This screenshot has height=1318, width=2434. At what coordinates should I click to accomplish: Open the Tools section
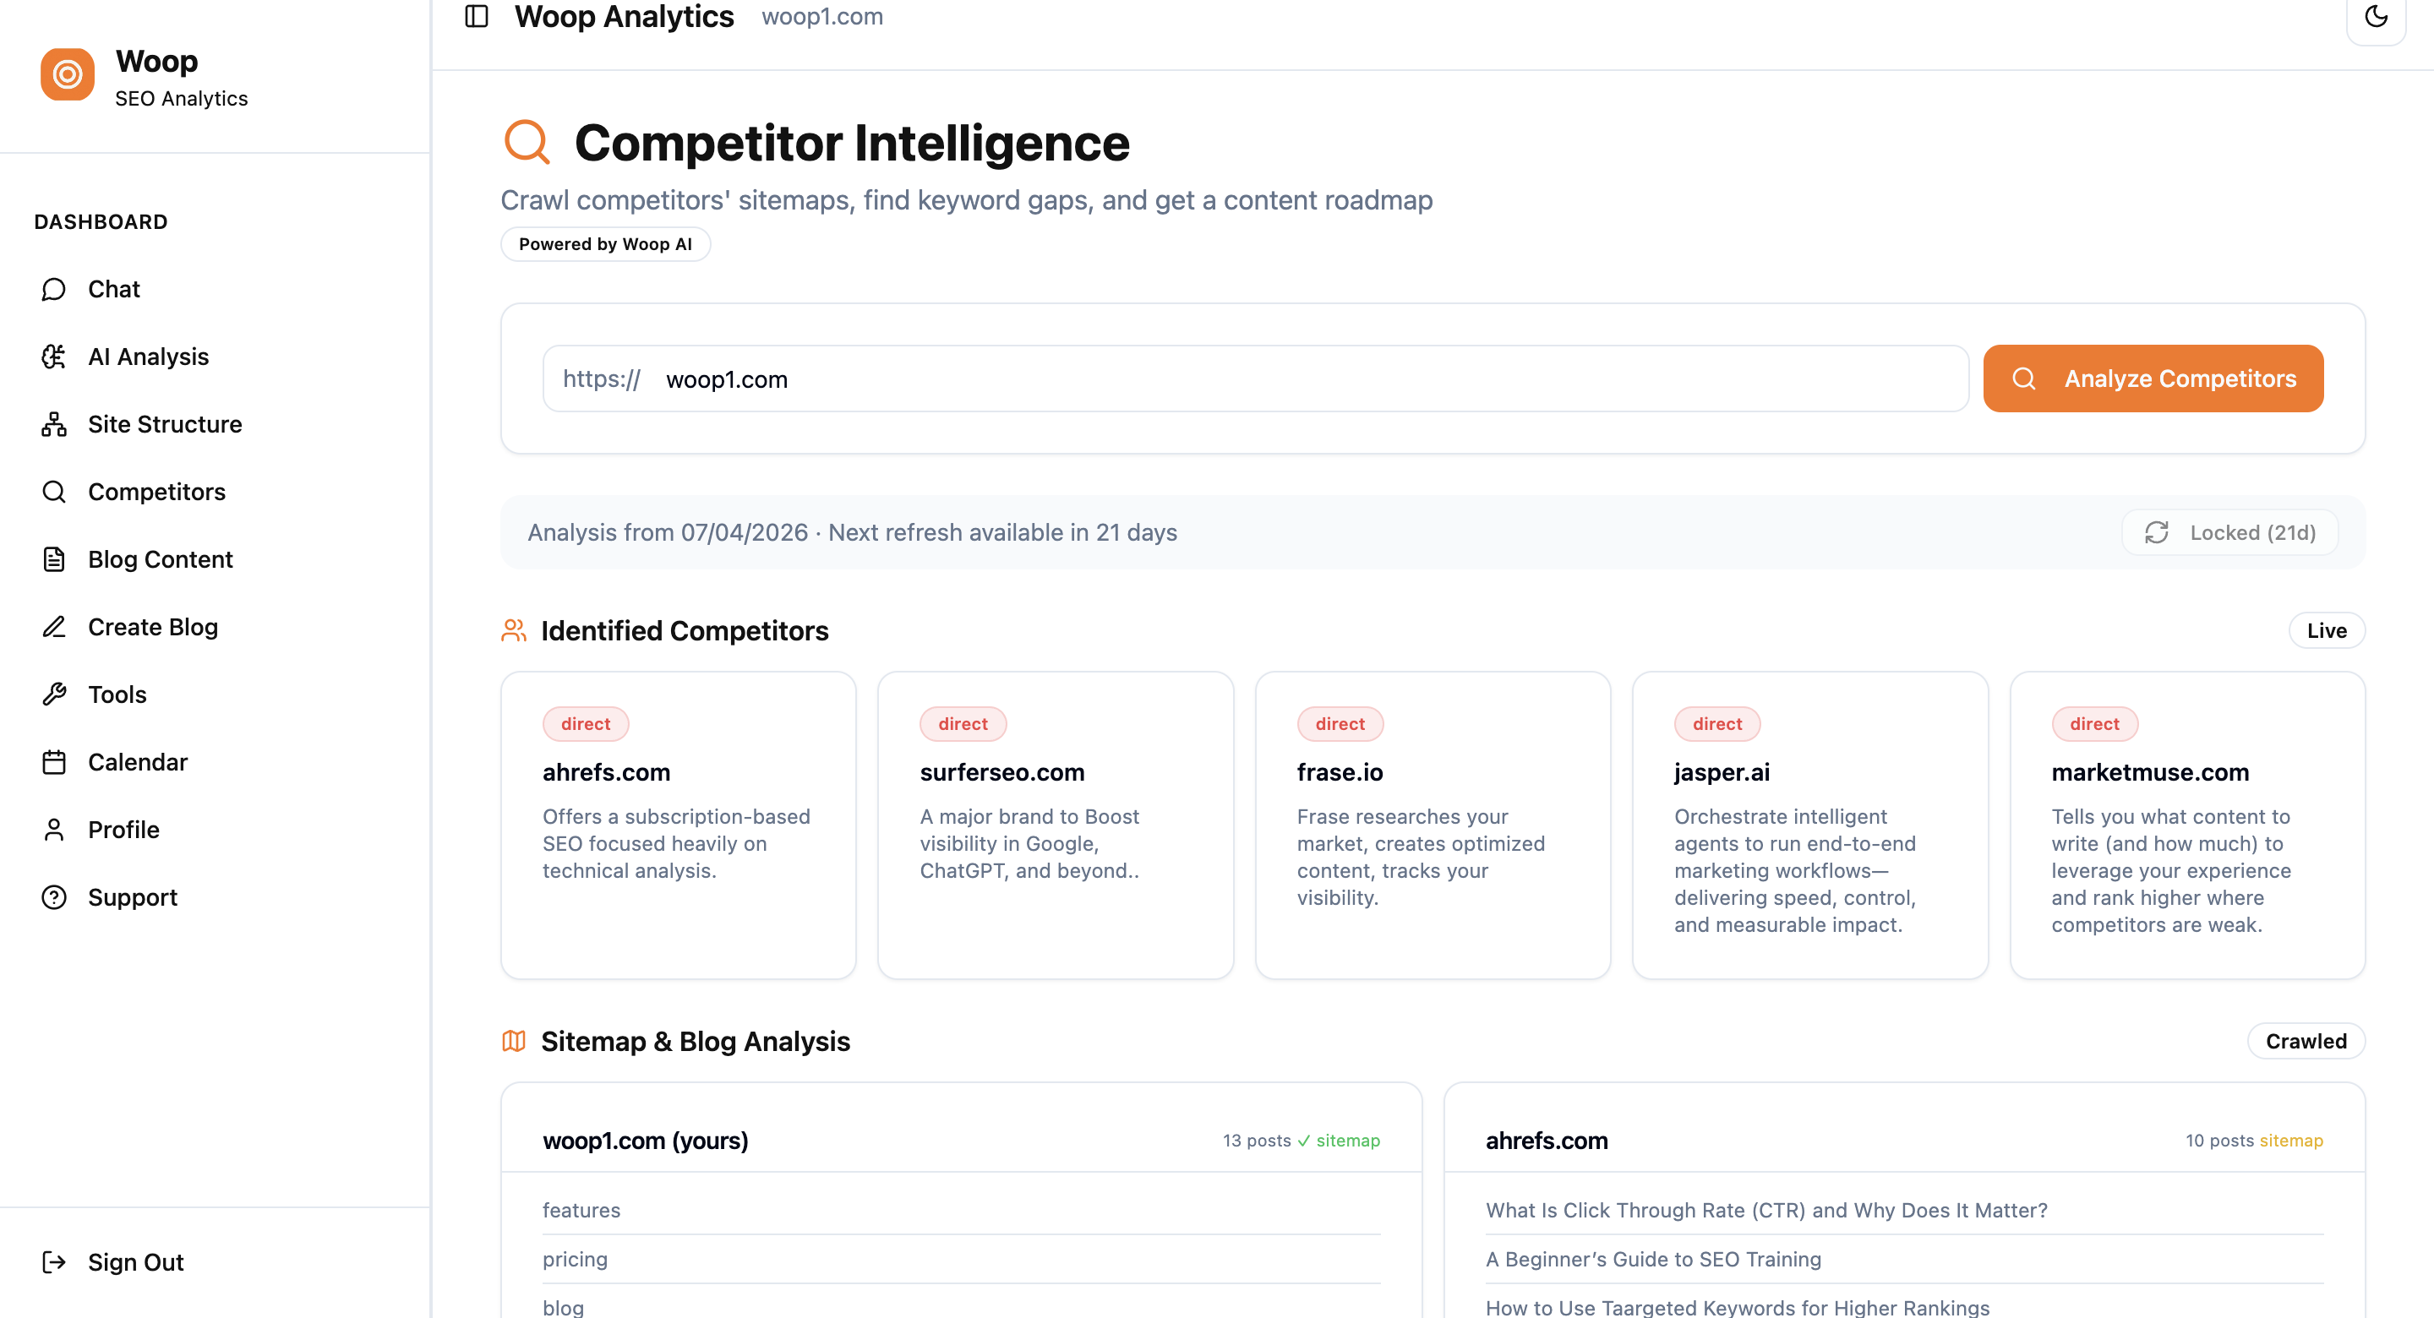tap(117, 694)
